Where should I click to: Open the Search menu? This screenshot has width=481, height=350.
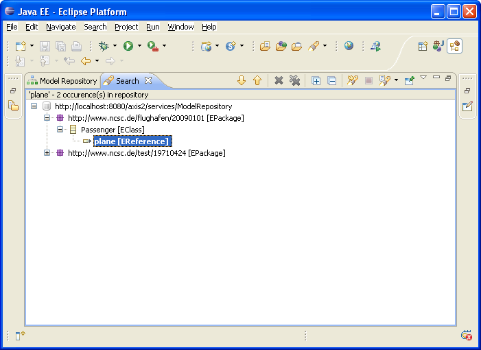(95, 27)
